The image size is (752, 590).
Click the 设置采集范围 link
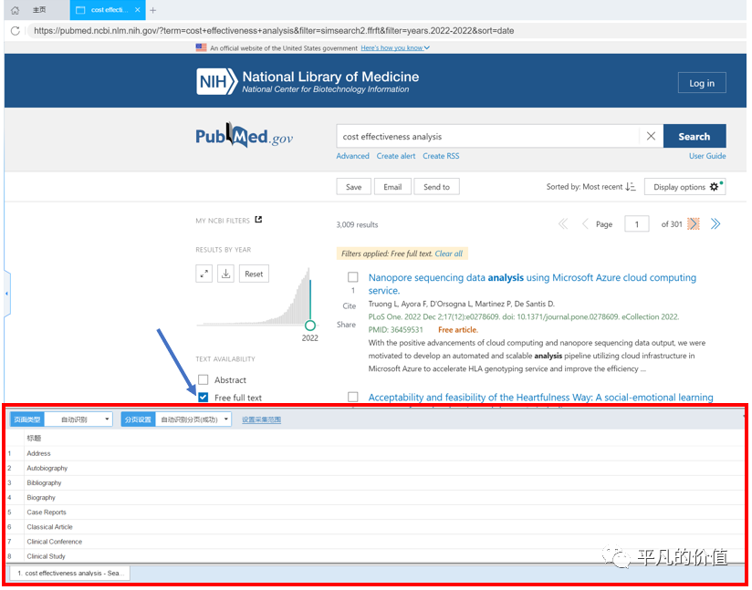tap(261, 419)
